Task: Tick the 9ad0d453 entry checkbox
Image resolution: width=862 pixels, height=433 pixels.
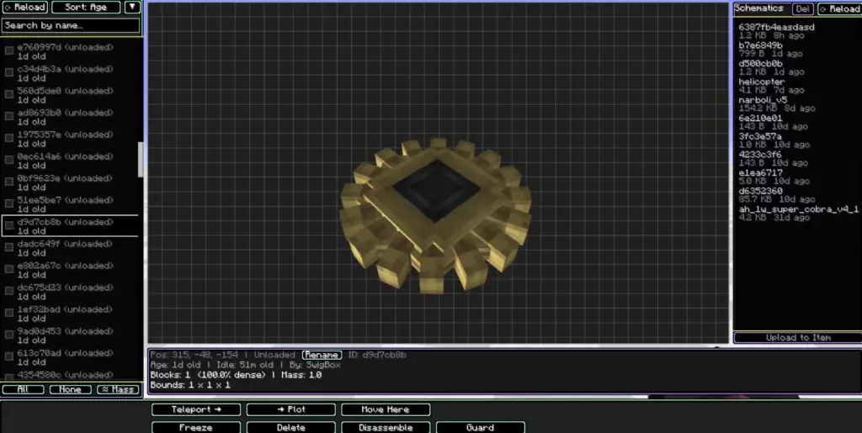Action: click(9, 335)
